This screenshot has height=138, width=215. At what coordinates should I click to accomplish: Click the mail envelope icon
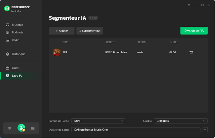coord(33,128)
